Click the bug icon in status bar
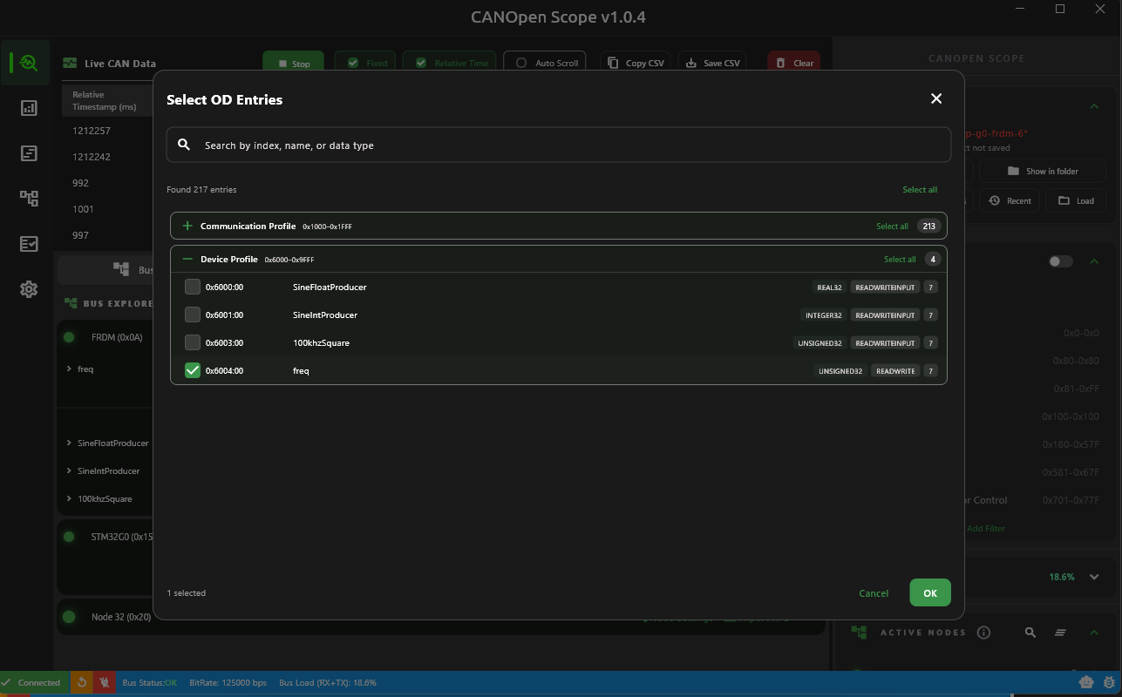1122x697 pixels. tap(1109, 682)
